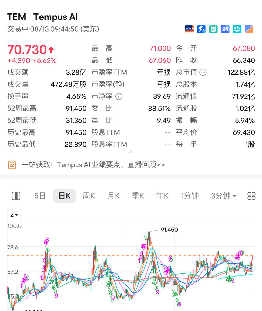Tap the 市净率 value 39.69
The image size is (262, 311).
[x=162, y=96]
